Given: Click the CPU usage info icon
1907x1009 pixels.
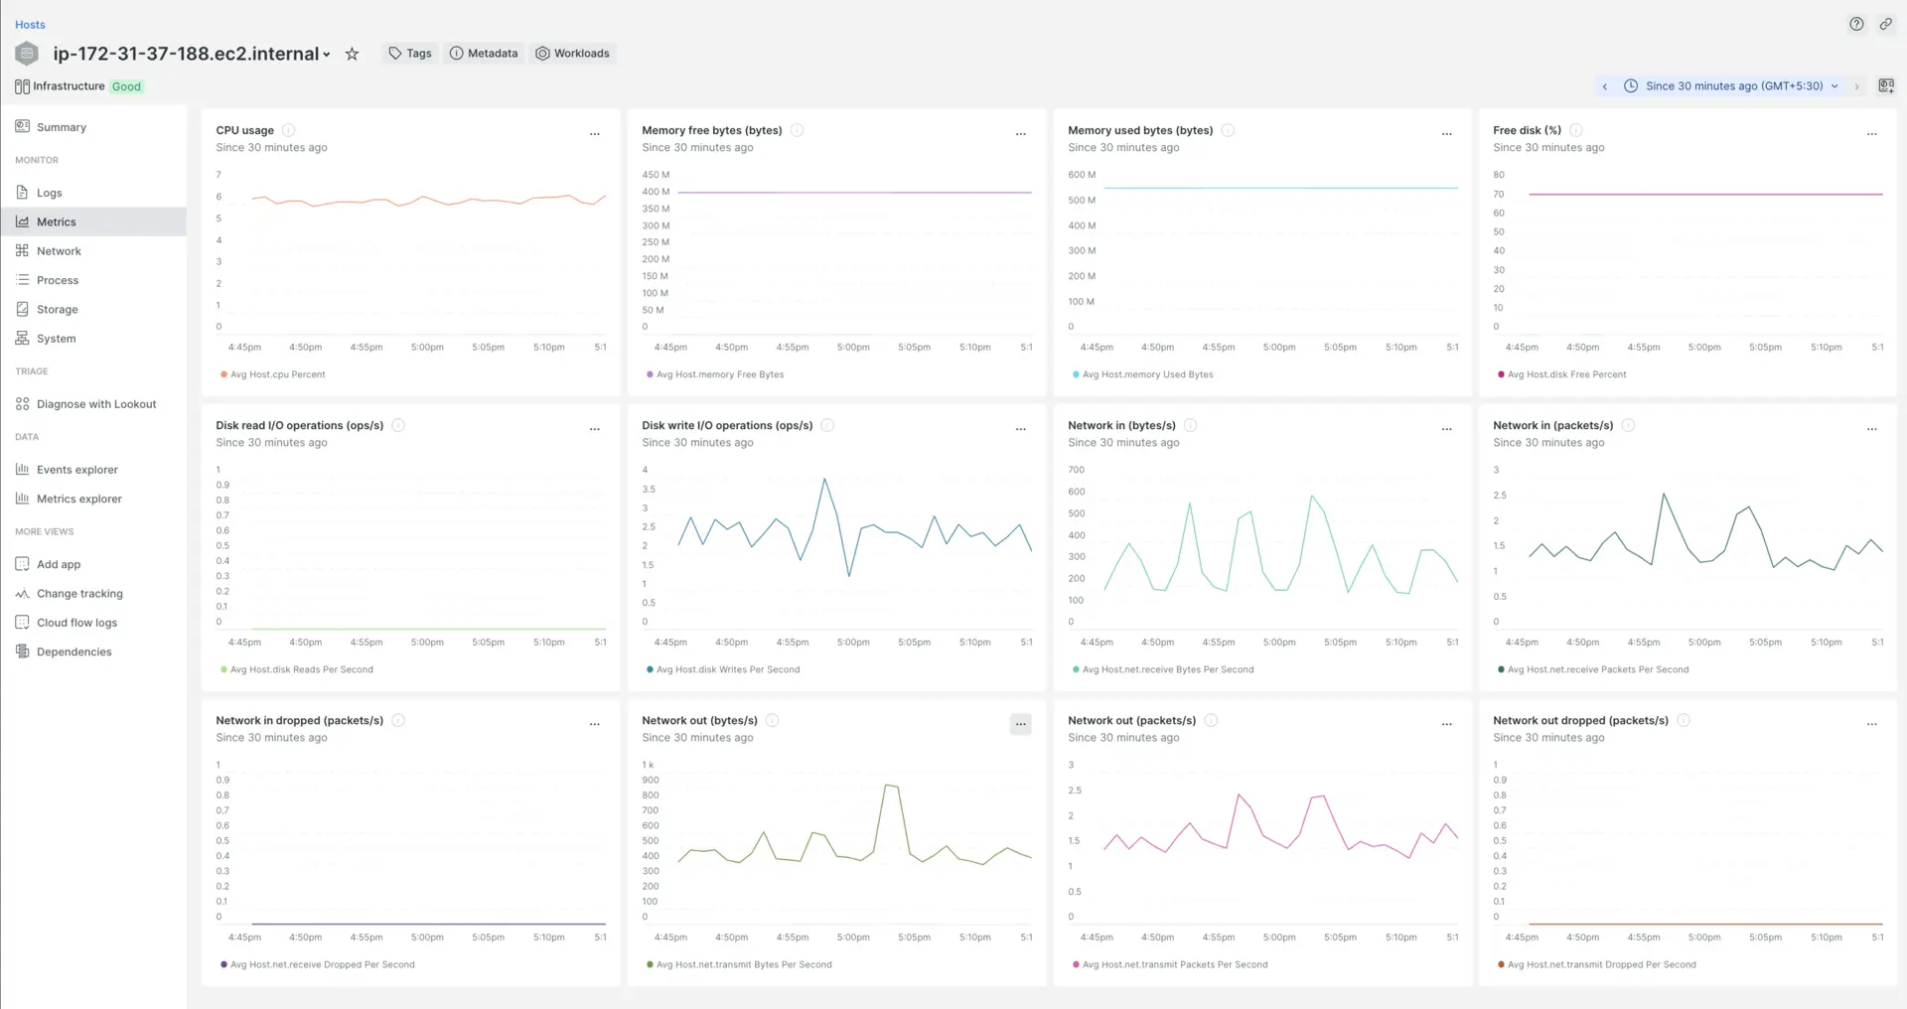Looking at the screenshot, I should (x=288, y=130).
